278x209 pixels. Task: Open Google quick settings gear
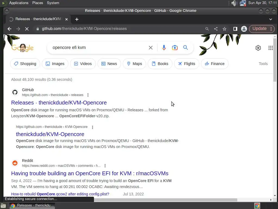(258, 48)
